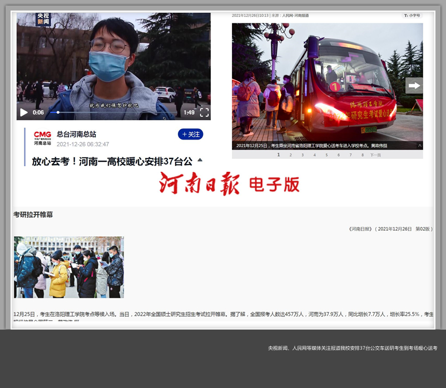Click the 央视新闻 watermark on video

click(x=43, y=19)
